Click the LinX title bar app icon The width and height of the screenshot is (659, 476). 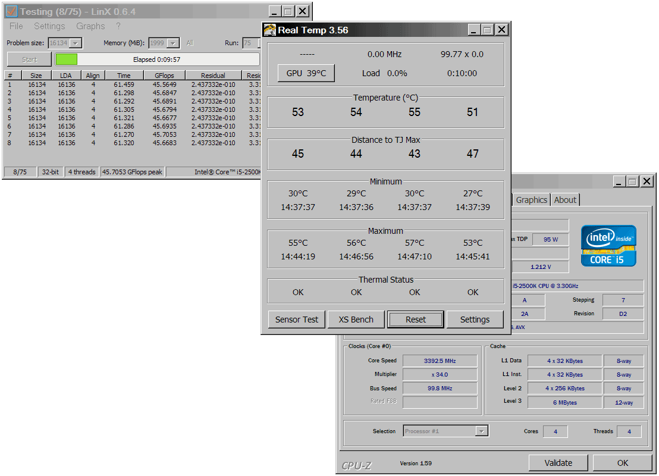11,11
